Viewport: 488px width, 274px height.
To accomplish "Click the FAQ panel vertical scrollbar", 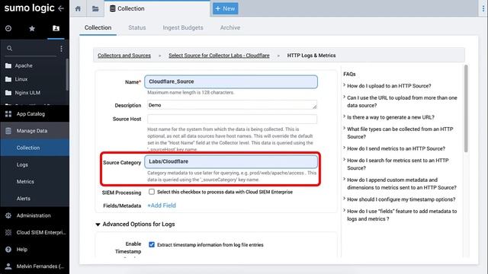I will [466, 109].
